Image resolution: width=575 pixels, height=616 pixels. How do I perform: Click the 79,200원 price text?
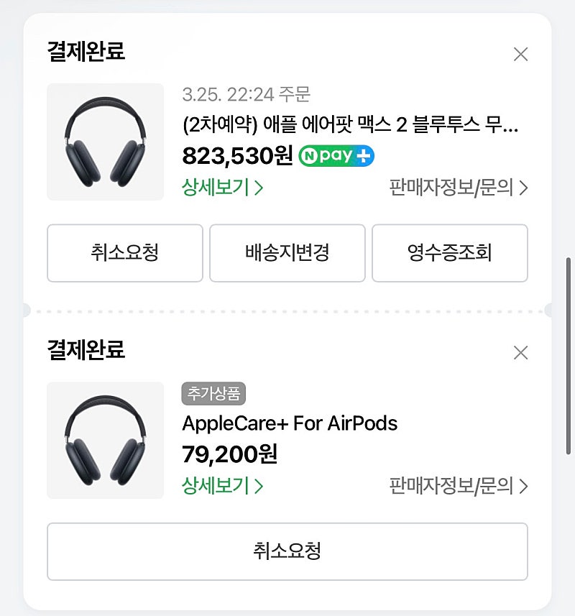(230, 454)
